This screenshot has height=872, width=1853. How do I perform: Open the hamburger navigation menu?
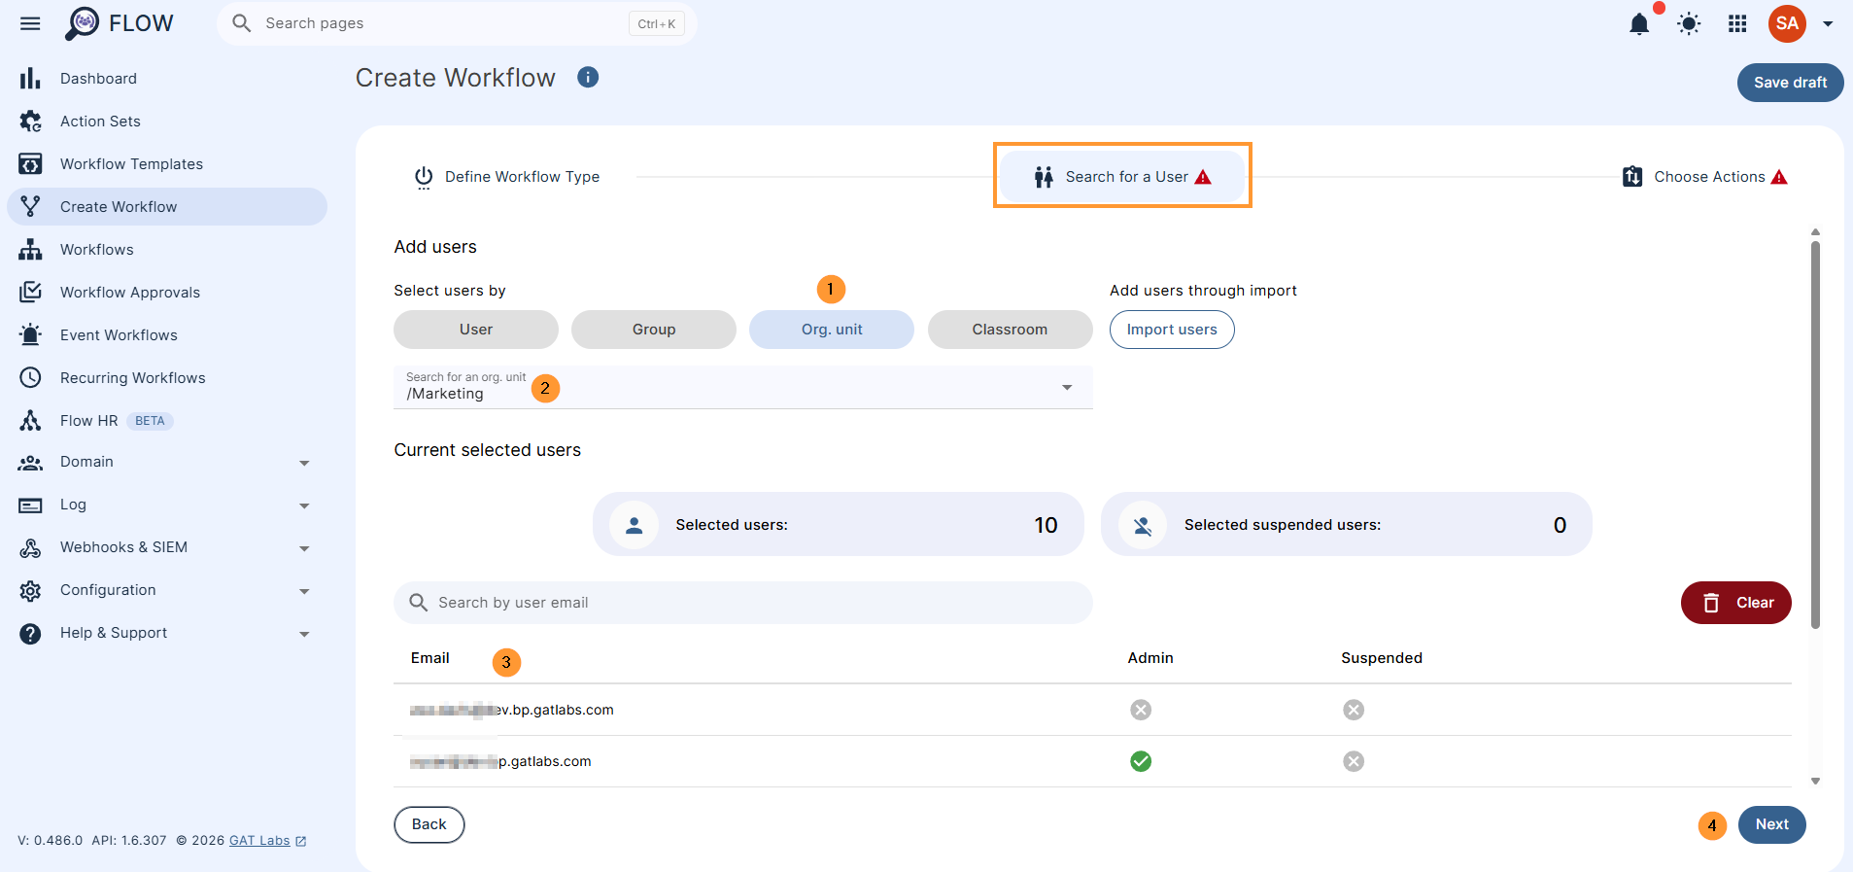(x=30, y=23)
